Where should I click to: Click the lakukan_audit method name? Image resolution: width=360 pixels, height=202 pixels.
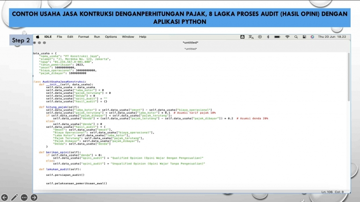[57, 169]
